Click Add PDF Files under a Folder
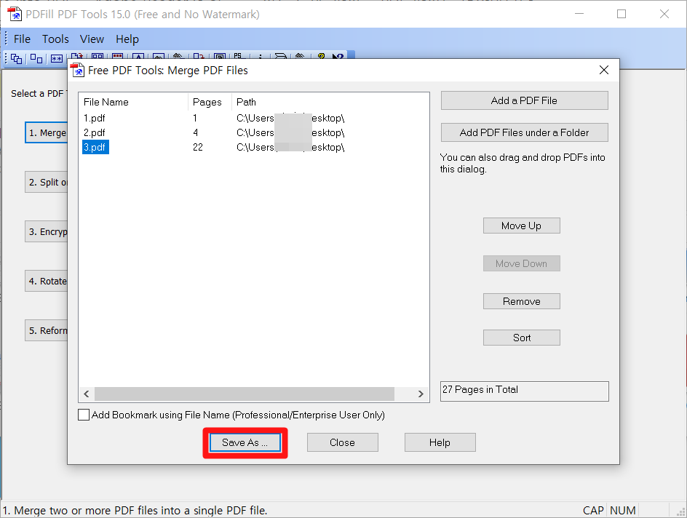687x518 pixels. (524, 132)
